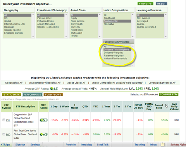Select Revenue-Weighted fundamental option

(x=114, y=55)
